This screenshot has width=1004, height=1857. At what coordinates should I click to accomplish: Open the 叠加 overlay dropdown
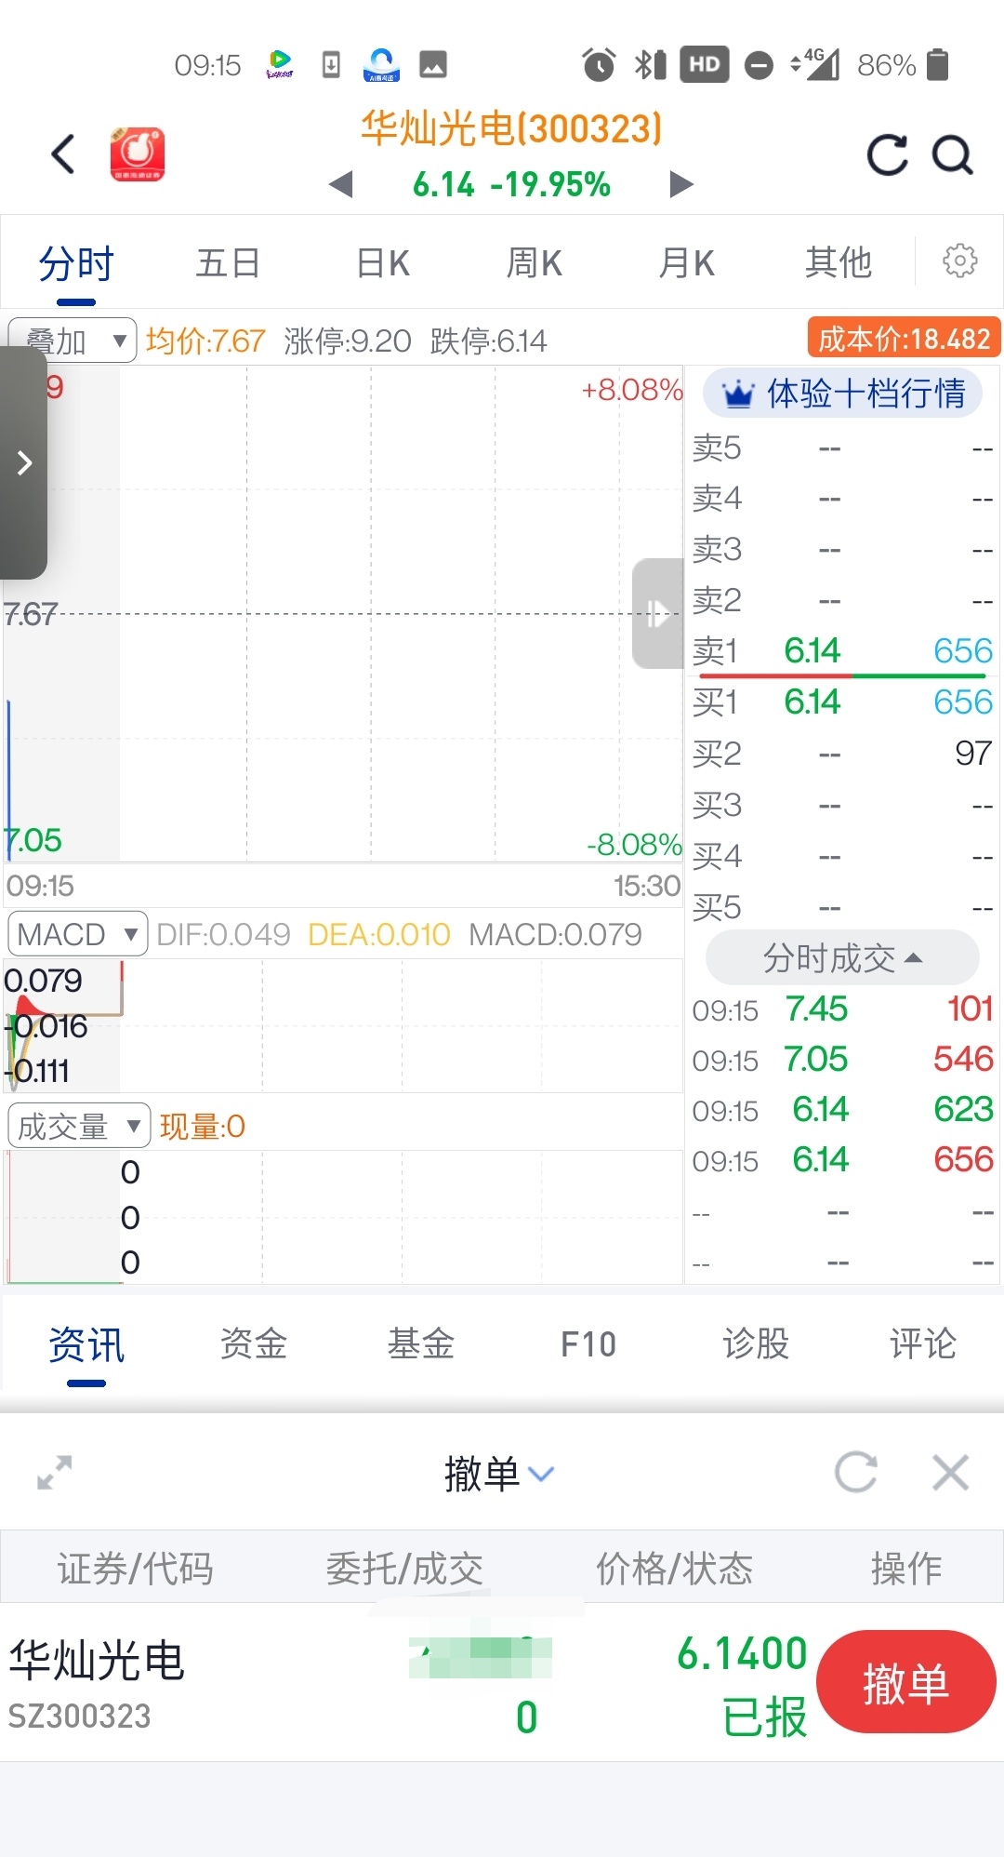73,341
